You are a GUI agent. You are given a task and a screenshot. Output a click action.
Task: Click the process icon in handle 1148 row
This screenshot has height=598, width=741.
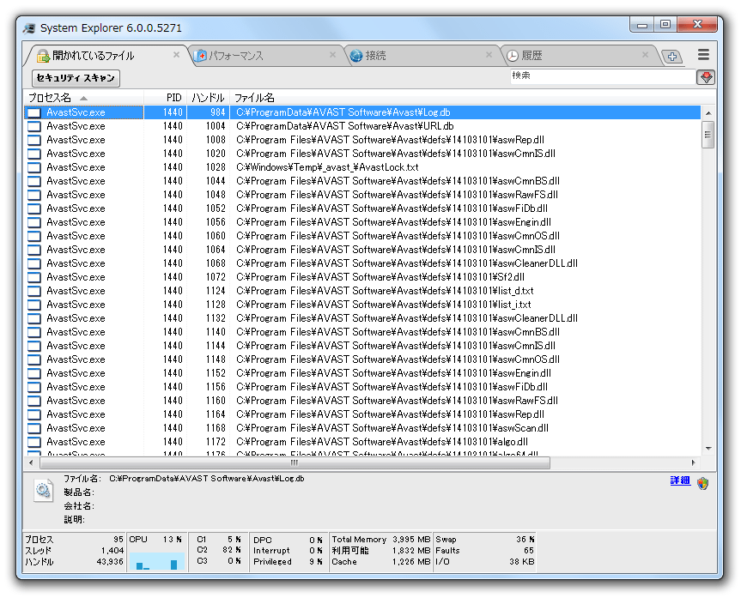point(34,359)
